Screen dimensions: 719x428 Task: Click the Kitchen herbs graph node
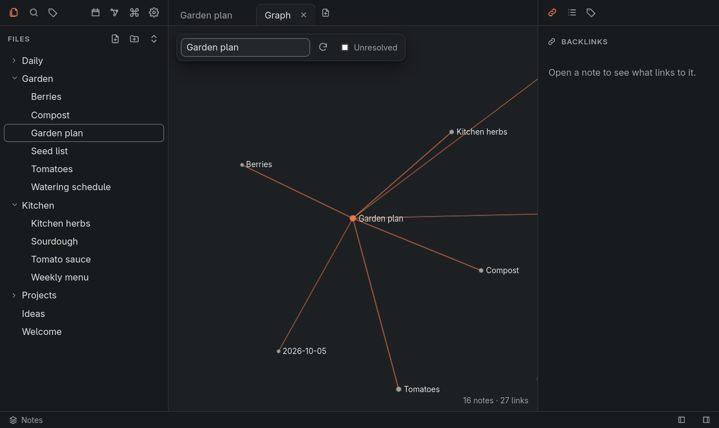point(452,132)
